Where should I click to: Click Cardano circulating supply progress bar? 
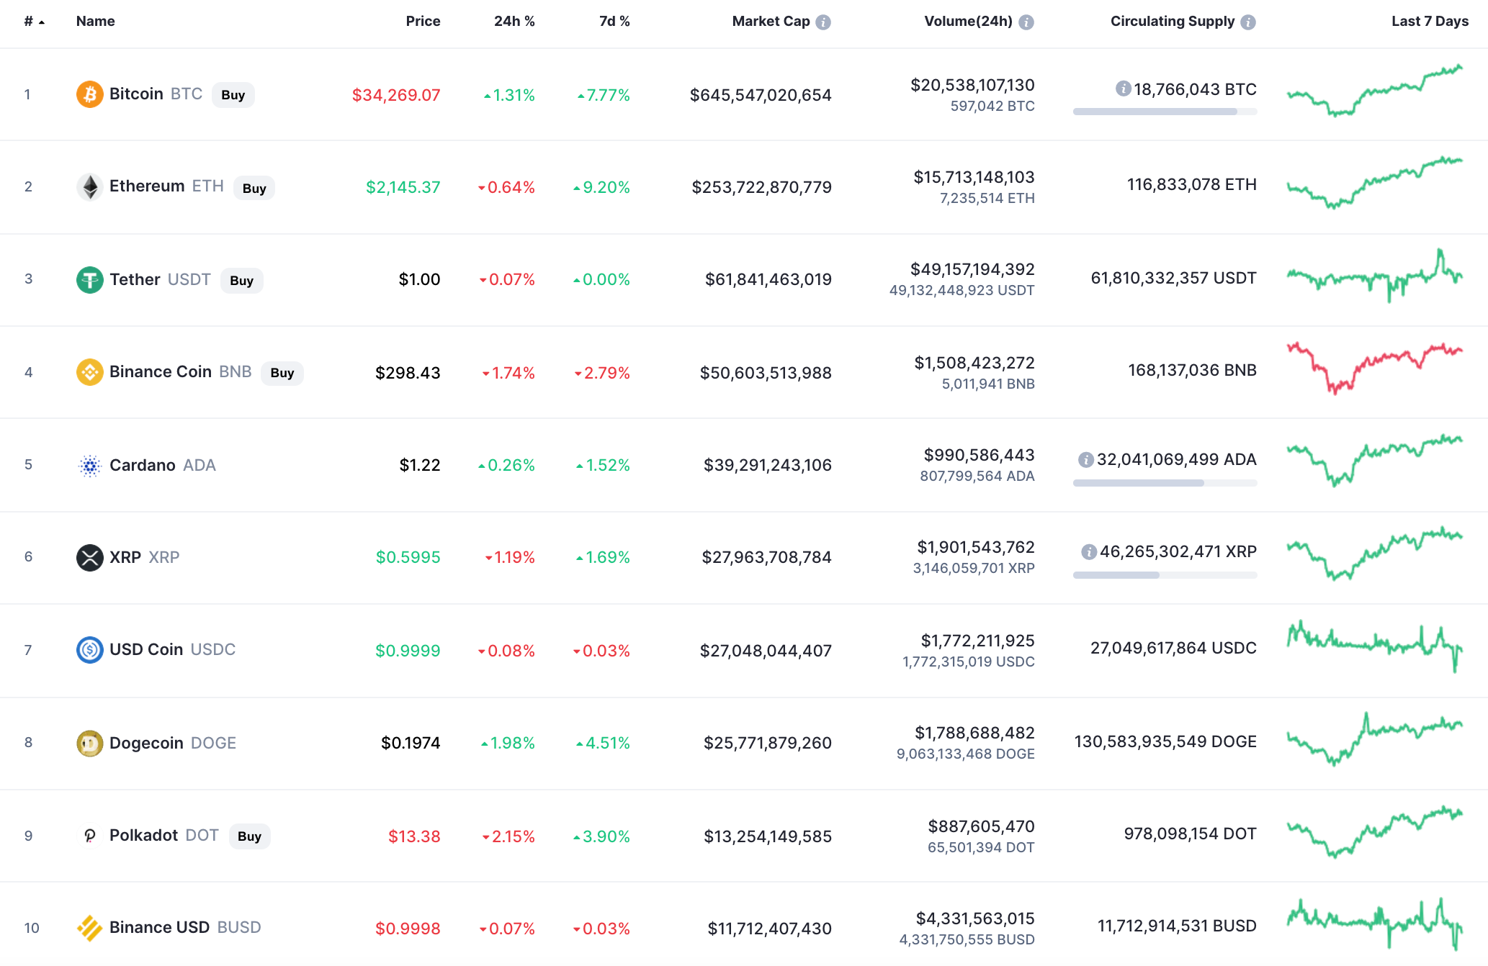[1165, 483]
